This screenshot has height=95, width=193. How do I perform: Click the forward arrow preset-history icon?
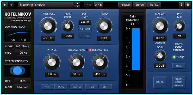pos(11,5)
